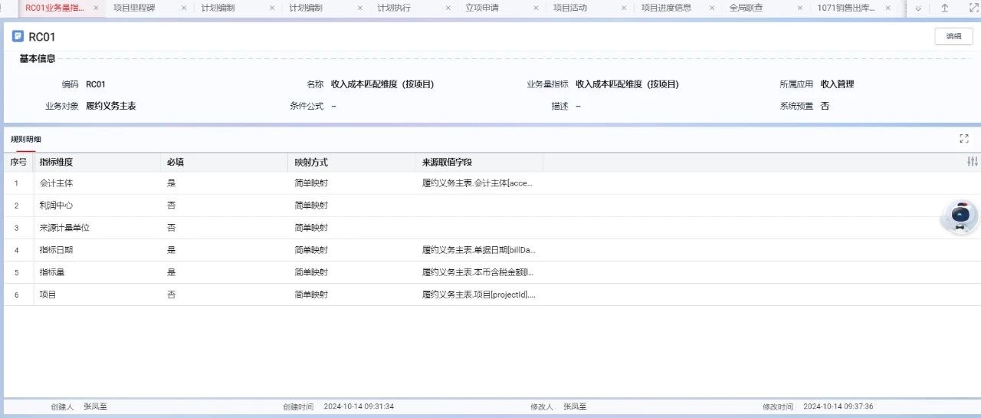Click source field 履约义务主表.会计主体
The height and width of the screenshot is (418, 981).
477,183
